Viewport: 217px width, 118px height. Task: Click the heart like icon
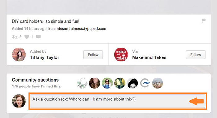pyautogui.click(x=27, y=37)
